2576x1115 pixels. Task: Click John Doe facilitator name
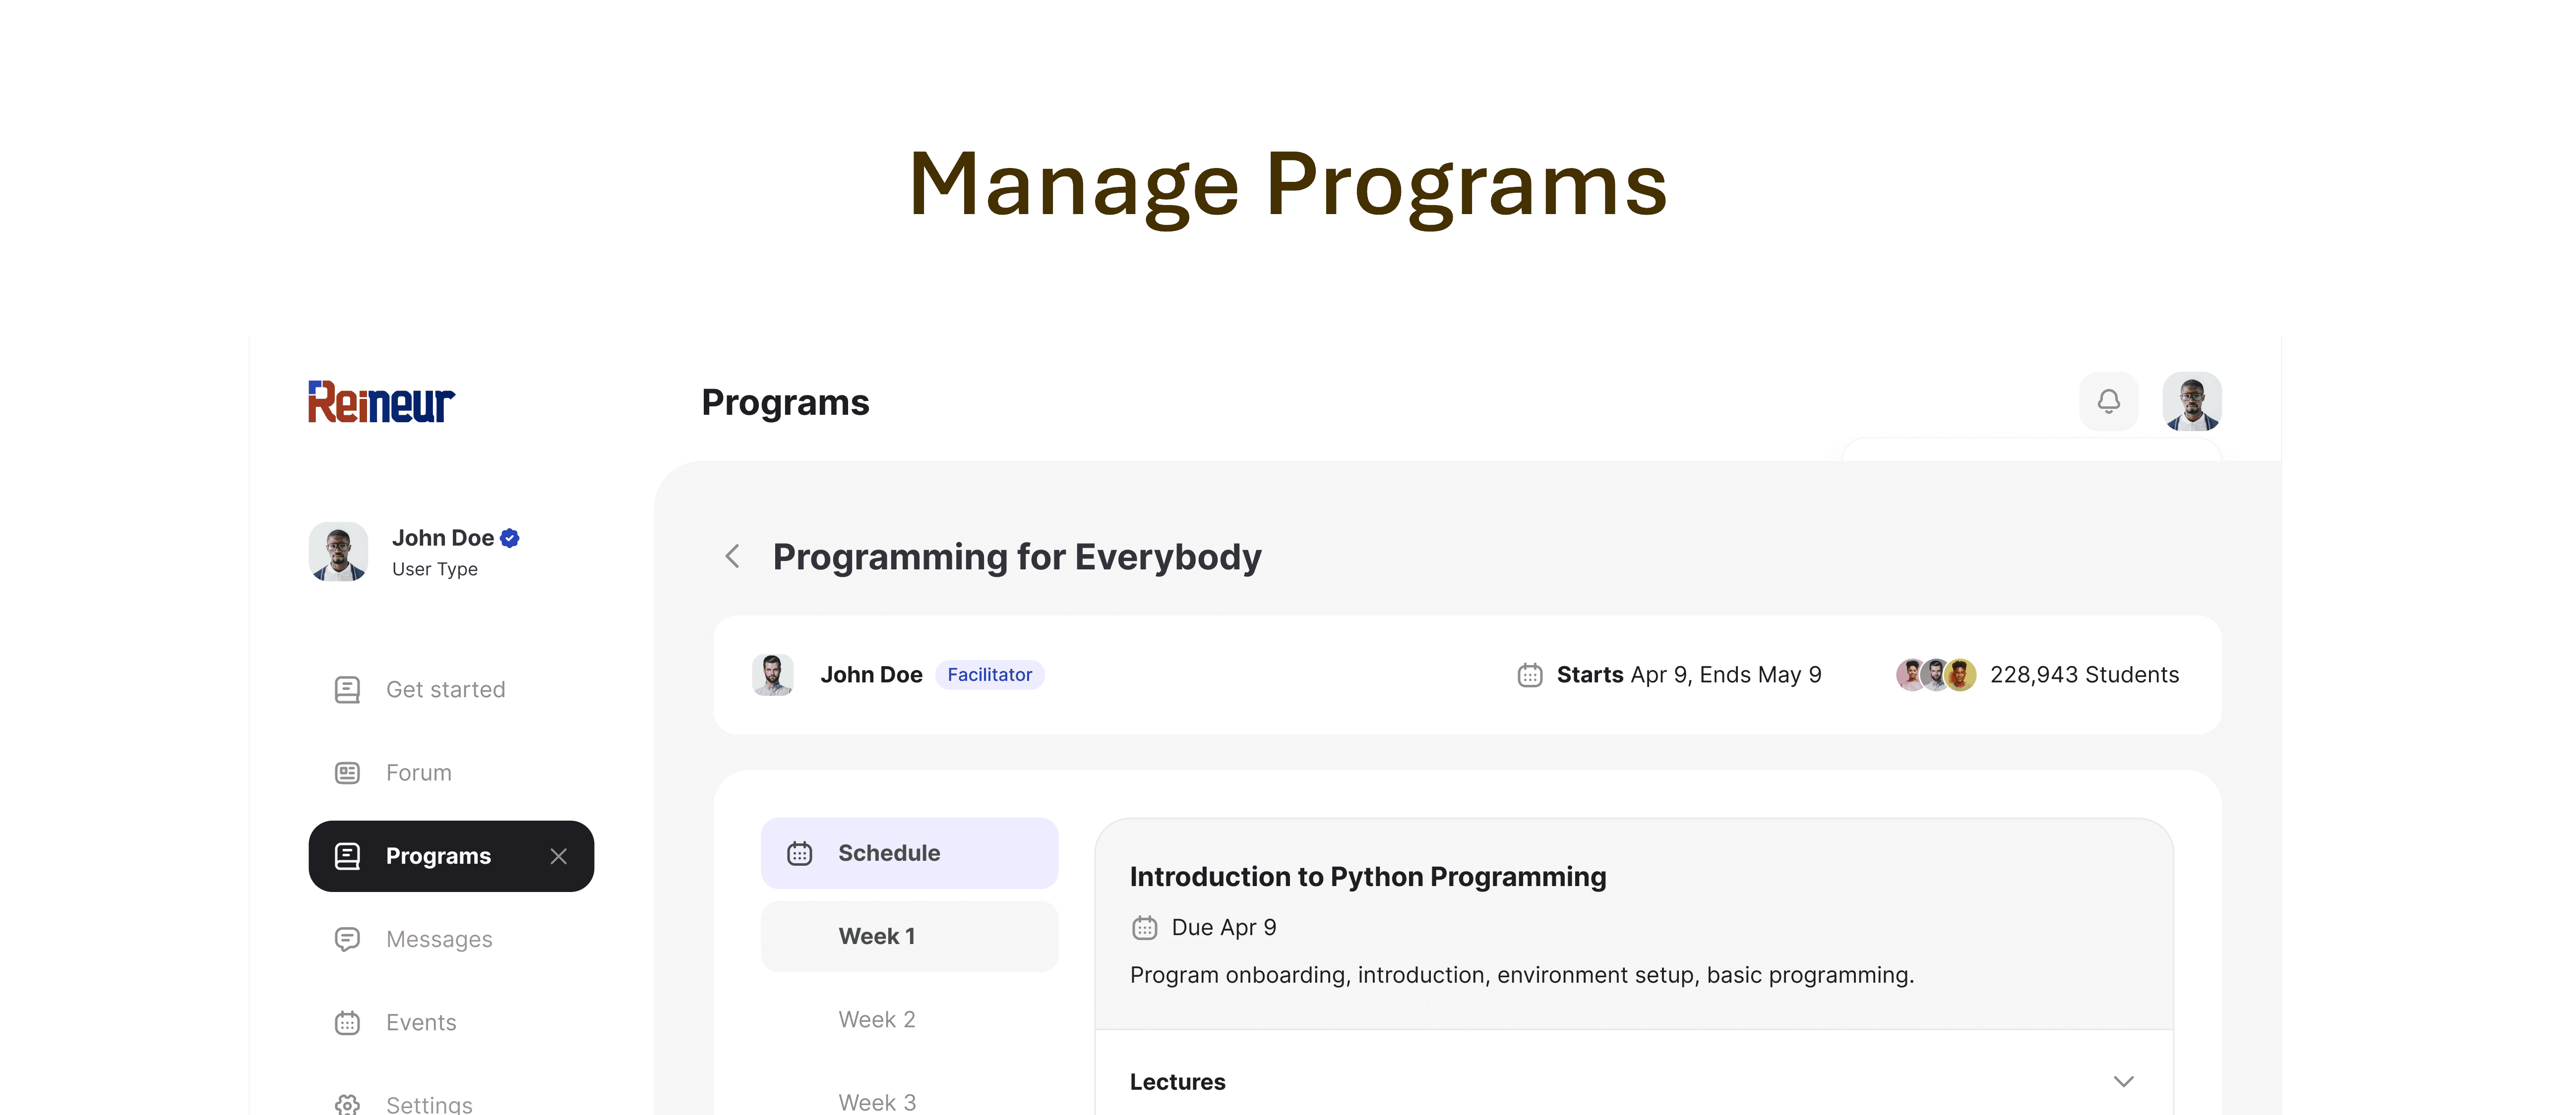click(871, 675)
